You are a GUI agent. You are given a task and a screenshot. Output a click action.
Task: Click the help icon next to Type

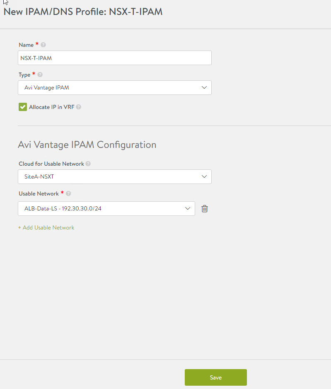tap(40, 75)
